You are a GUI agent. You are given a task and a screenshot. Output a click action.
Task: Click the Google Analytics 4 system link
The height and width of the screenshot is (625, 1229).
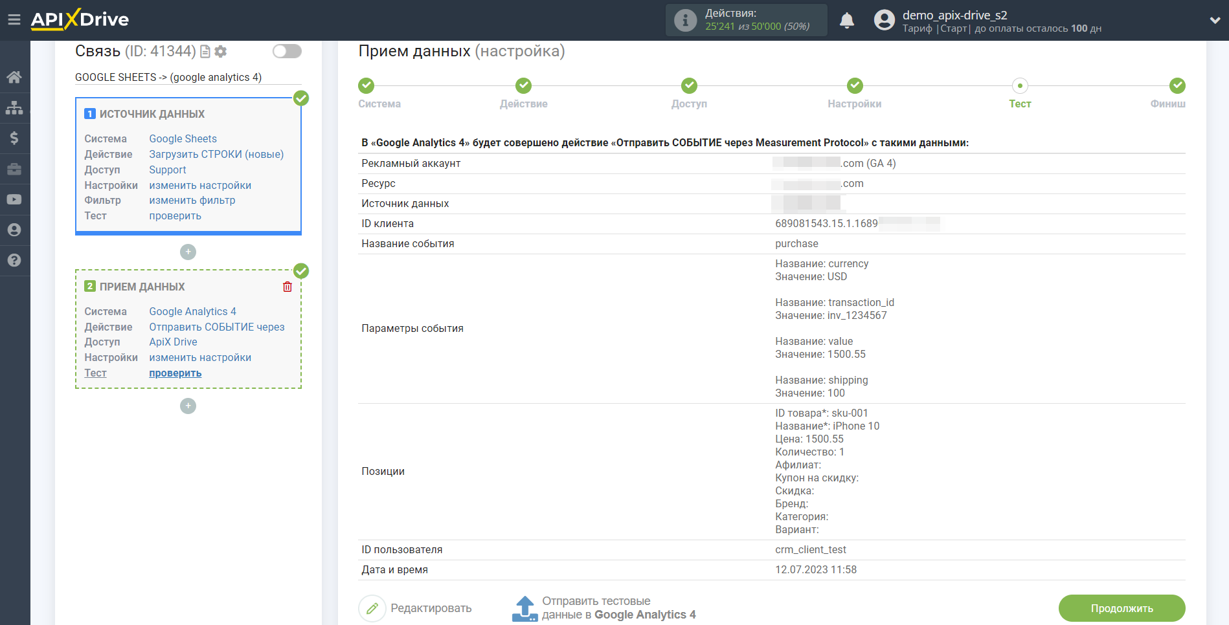coord(192,311)
